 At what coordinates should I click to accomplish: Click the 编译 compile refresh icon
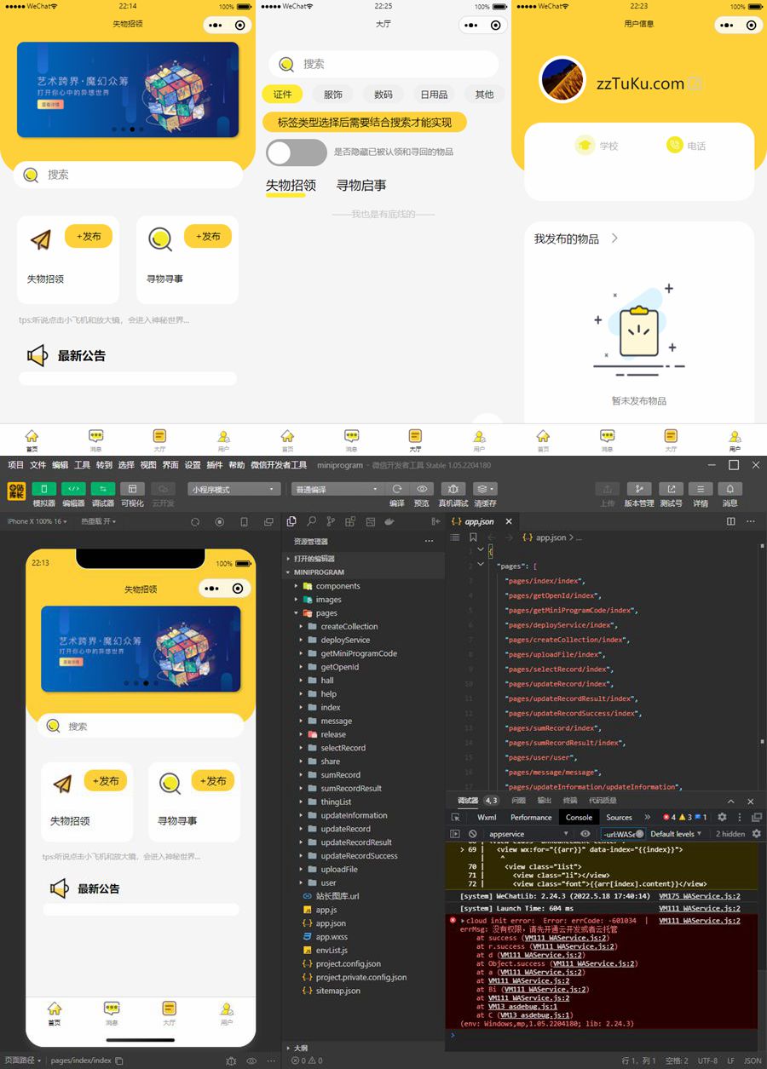click(x=397, y=489)
